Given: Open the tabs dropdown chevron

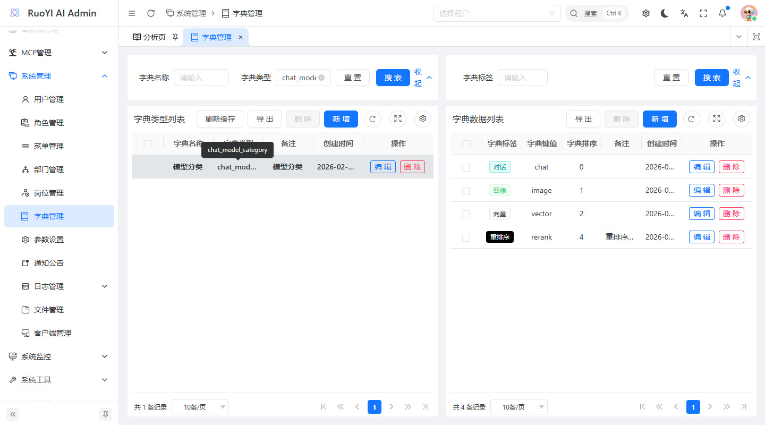Looking at the screenshot, I should pos(738,37).
